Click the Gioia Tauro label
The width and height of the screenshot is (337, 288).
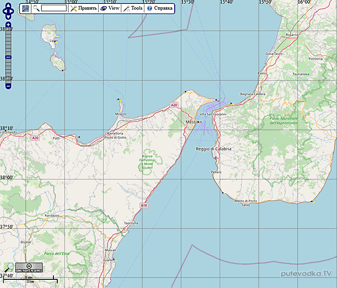pyautogui.click(x=274, y=54)
